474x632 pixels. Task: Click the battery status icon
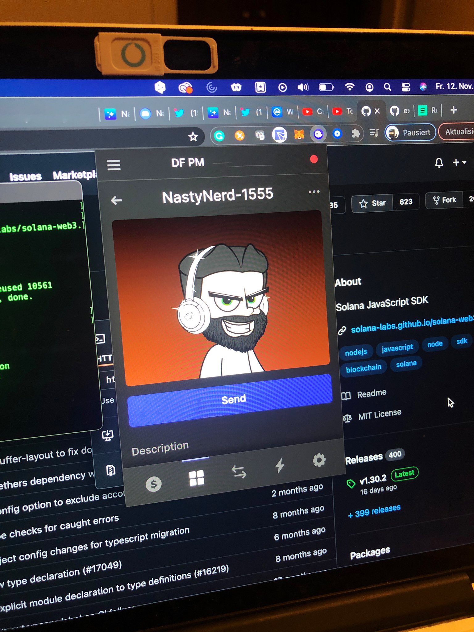[x=326, y=87]
